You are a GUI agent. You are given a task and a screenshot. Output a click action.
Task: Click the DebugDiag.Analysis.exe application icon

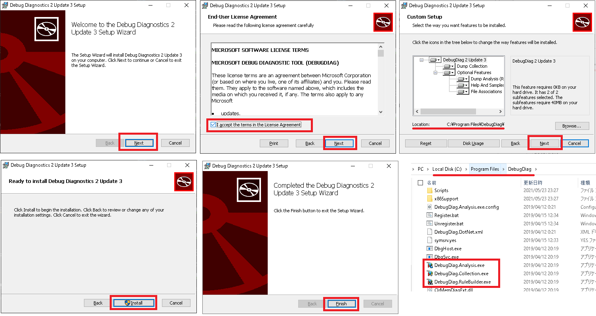tap(429, 265)
